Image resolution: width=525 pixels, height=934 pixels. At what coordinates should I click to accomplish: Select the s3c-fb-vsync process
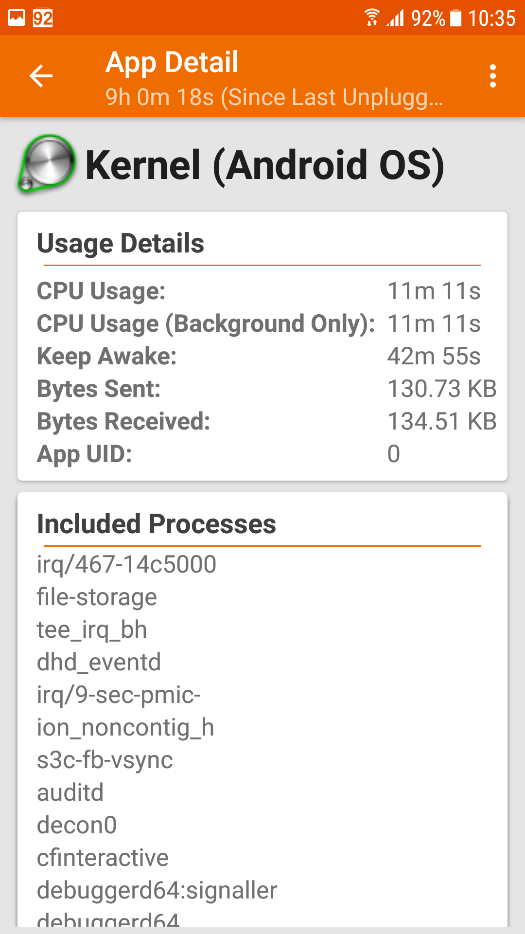tap(105, 760)
